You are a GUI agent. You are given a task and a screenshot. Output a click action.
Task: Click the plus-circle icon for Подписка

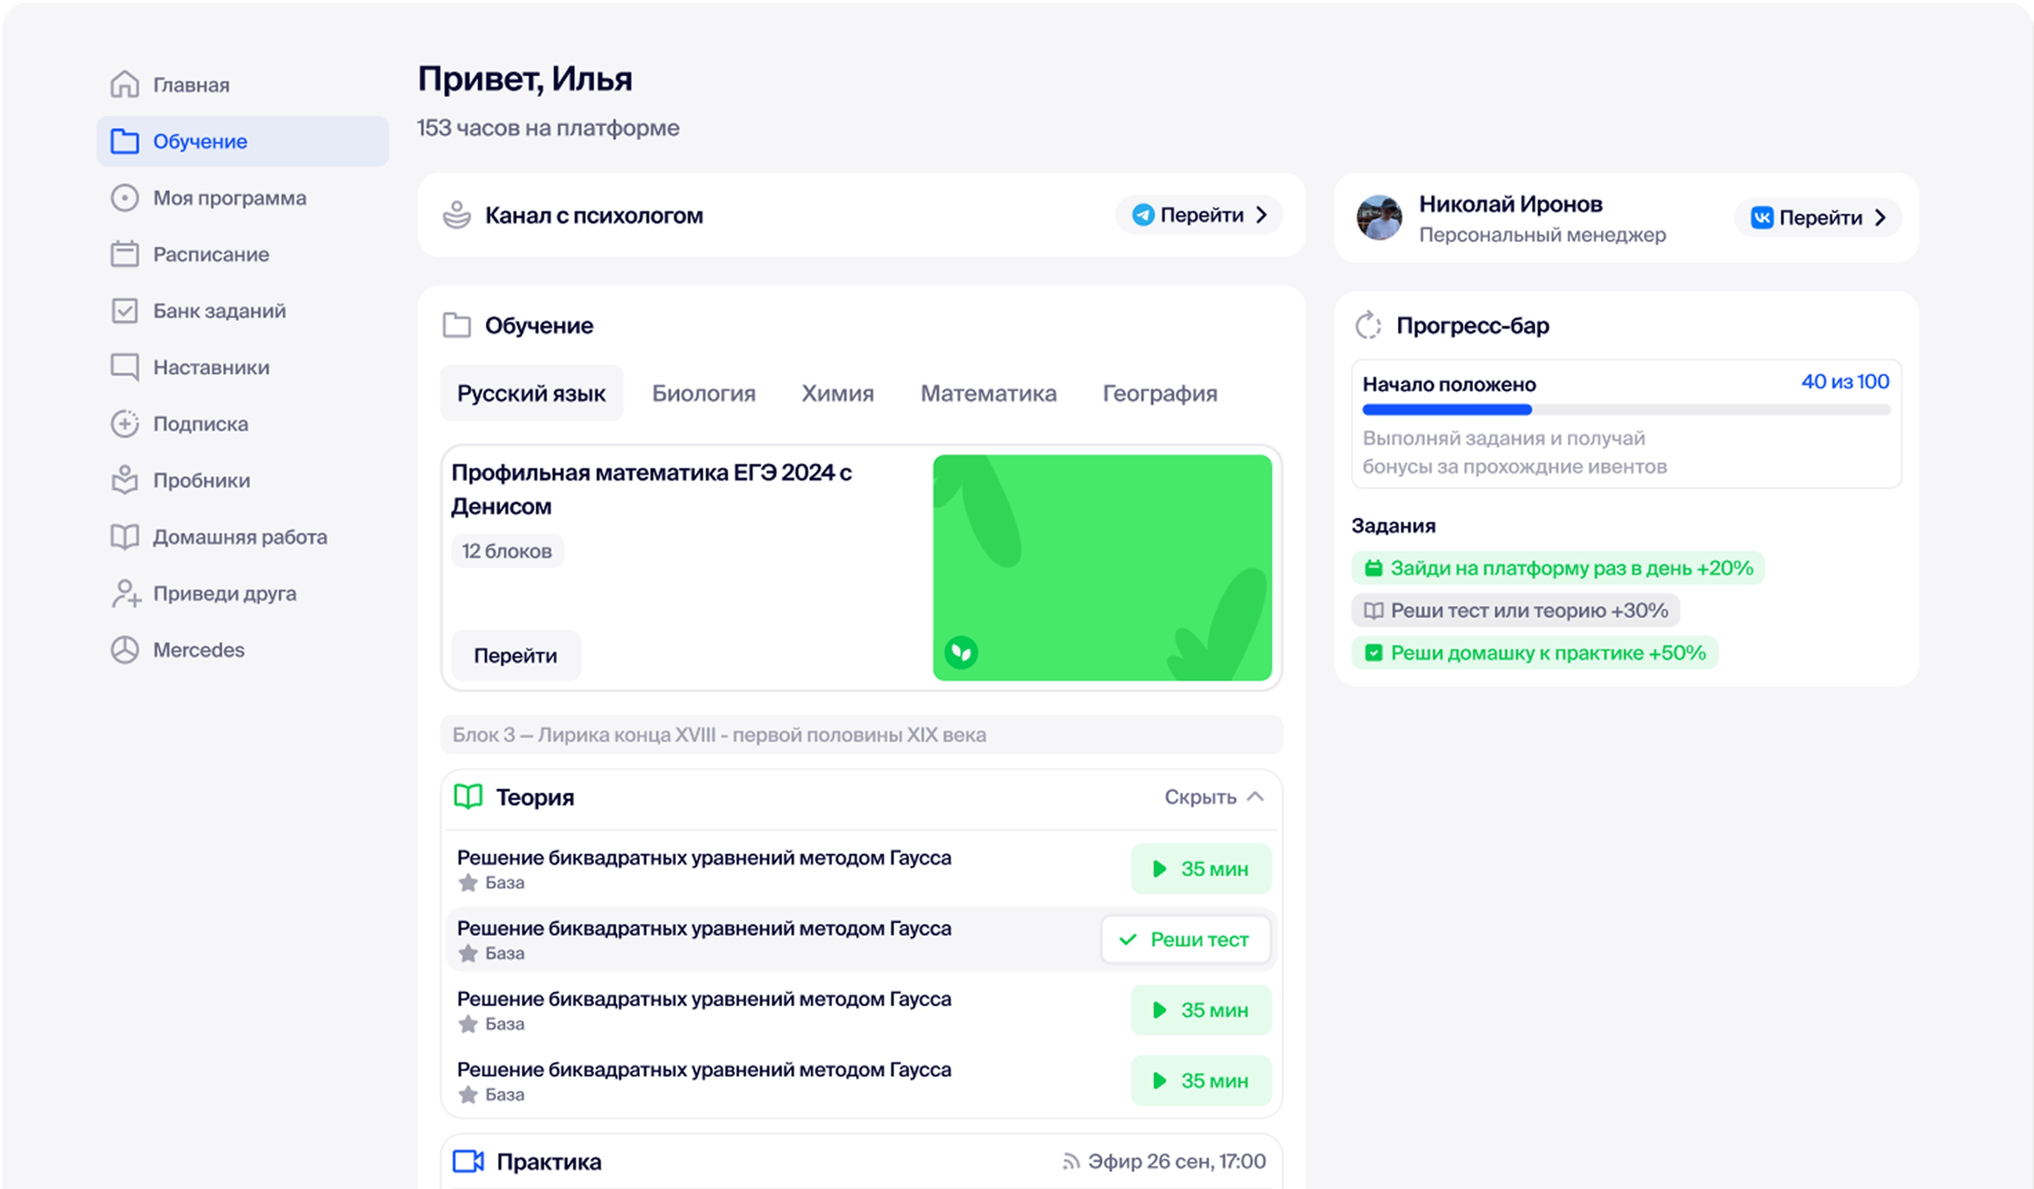[124, 424]
